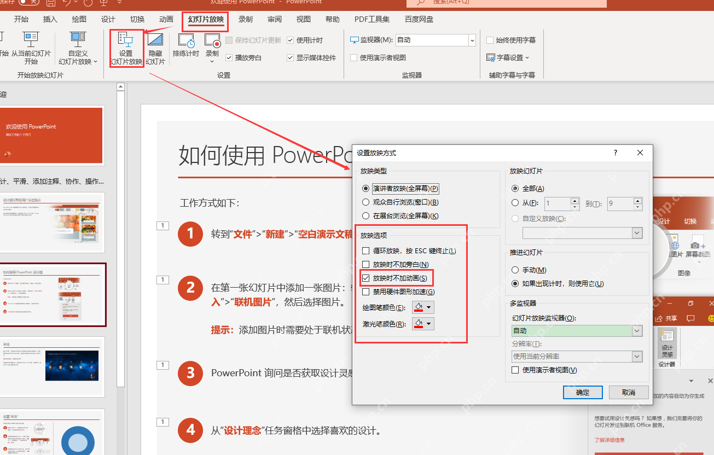Select 如果出现计时，则使用它 radio
The height and width of the screenshot is (455, 714).
515,284
